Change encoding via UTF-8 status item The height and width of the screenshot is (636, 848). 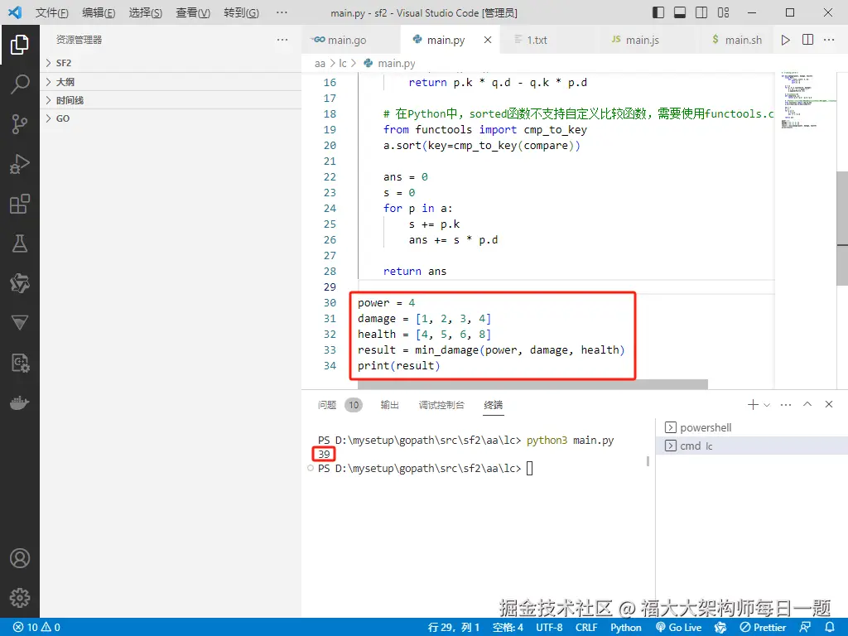click(x=549, y=628)
